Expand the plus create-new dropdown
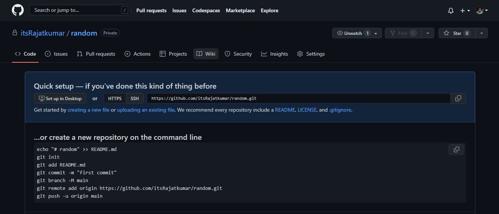The height and width of the screenshot is (214, 499). 465,11
